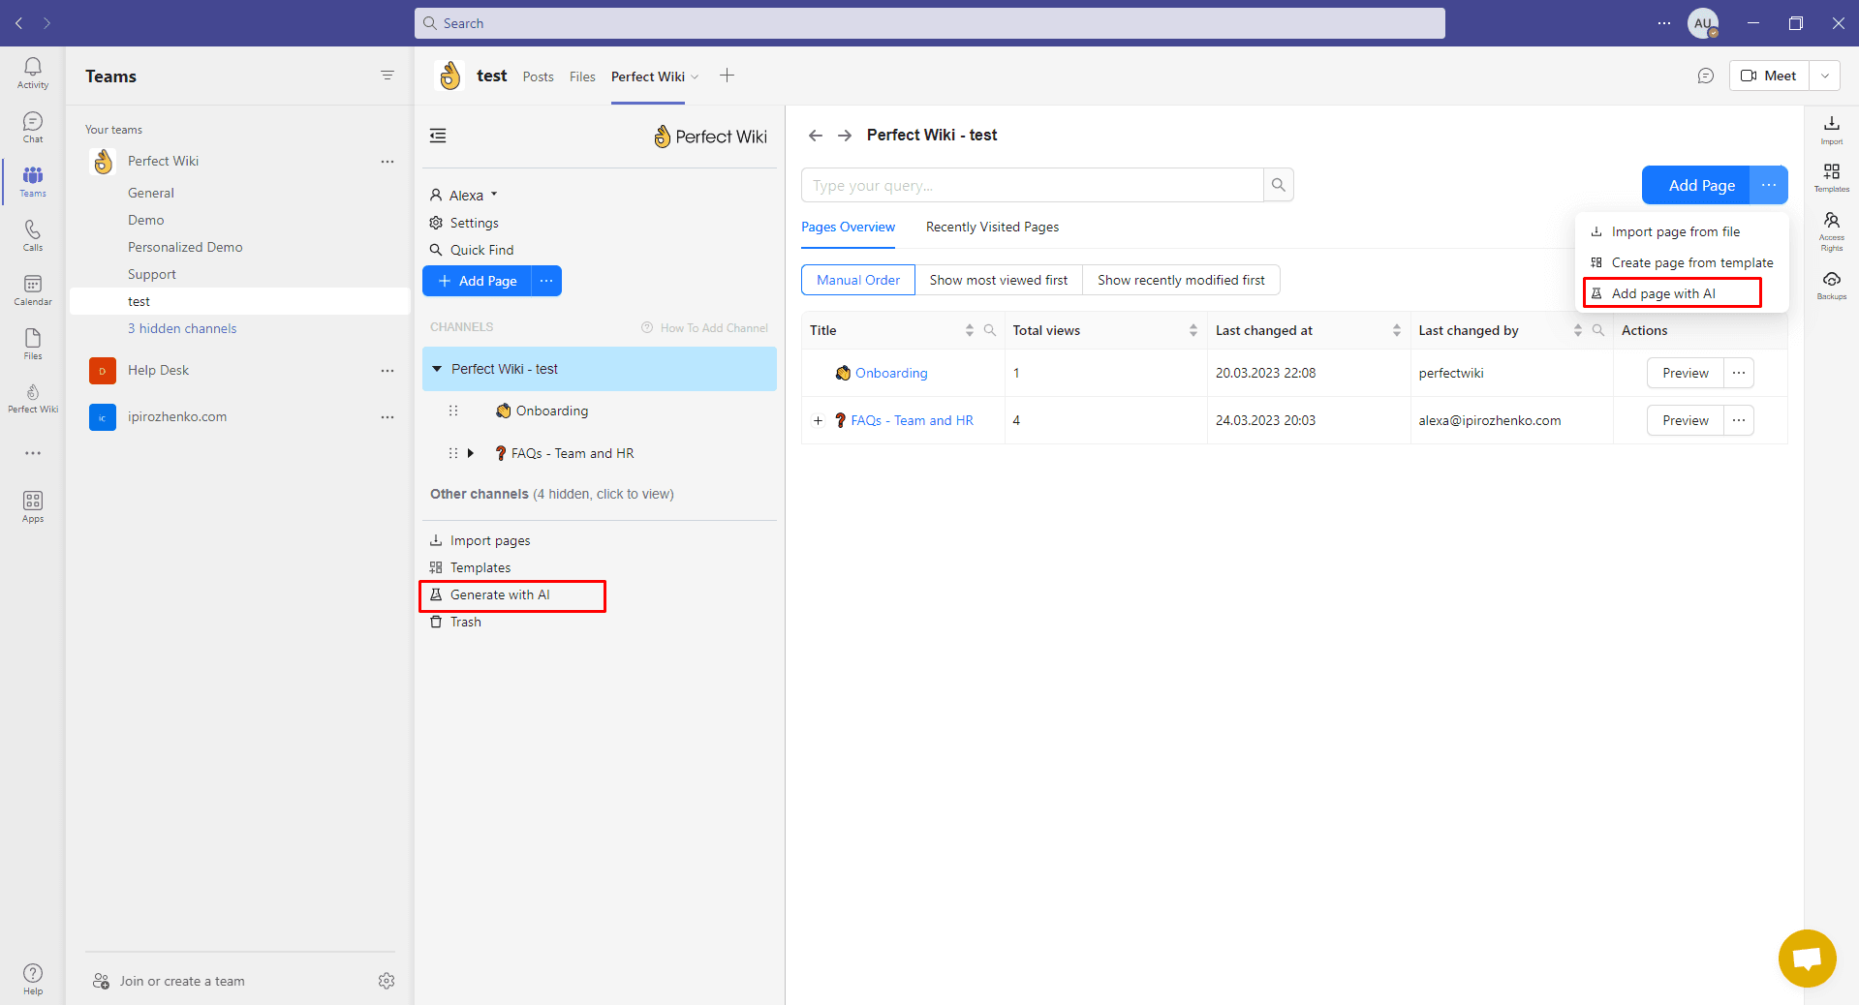Start a Meet video call
This screenshot has width=1859, height=1005.
click(x=1769, y=76)
